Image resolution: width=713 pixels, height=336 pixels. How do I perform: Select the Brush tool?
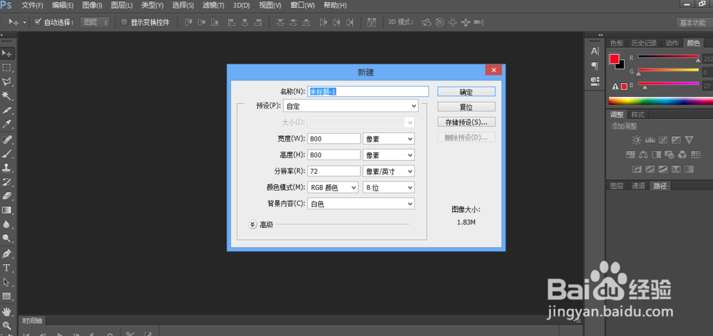click(7, 154)
